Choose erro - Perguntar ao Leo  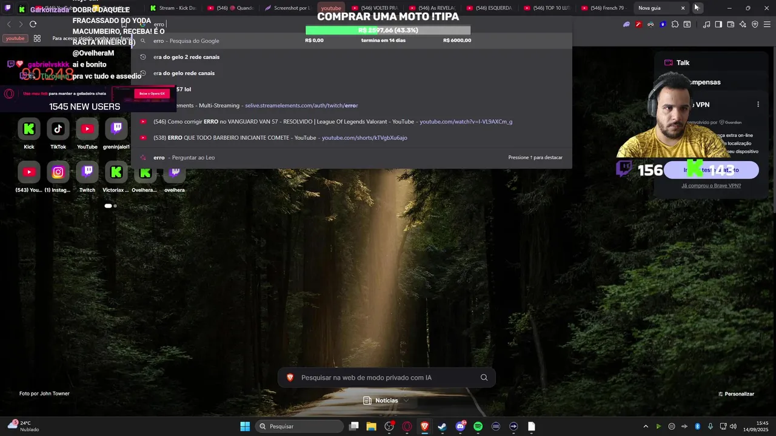click(352, 157)
